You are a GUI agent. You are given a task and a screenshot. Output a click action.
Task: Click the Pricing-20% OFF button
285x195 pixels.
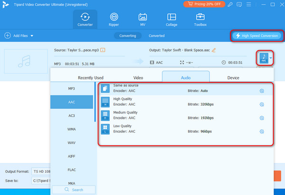pyautogui.click(x=204, y=4)
